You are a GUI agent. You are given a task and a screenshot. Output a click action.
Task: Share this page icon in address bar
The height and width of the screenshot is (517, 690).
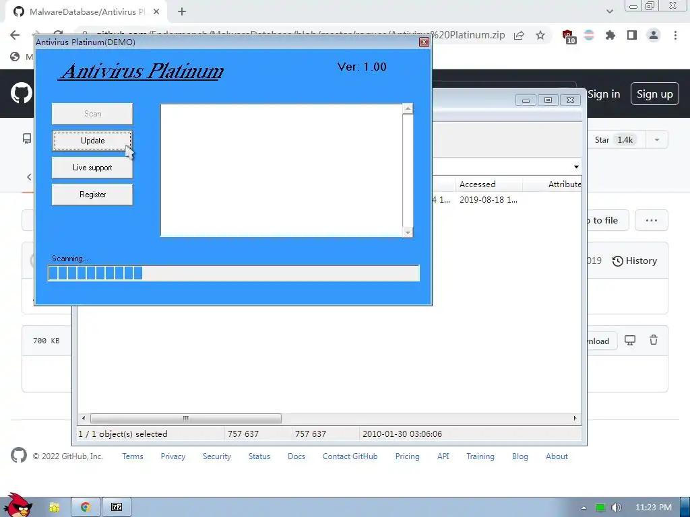point(519,36)
